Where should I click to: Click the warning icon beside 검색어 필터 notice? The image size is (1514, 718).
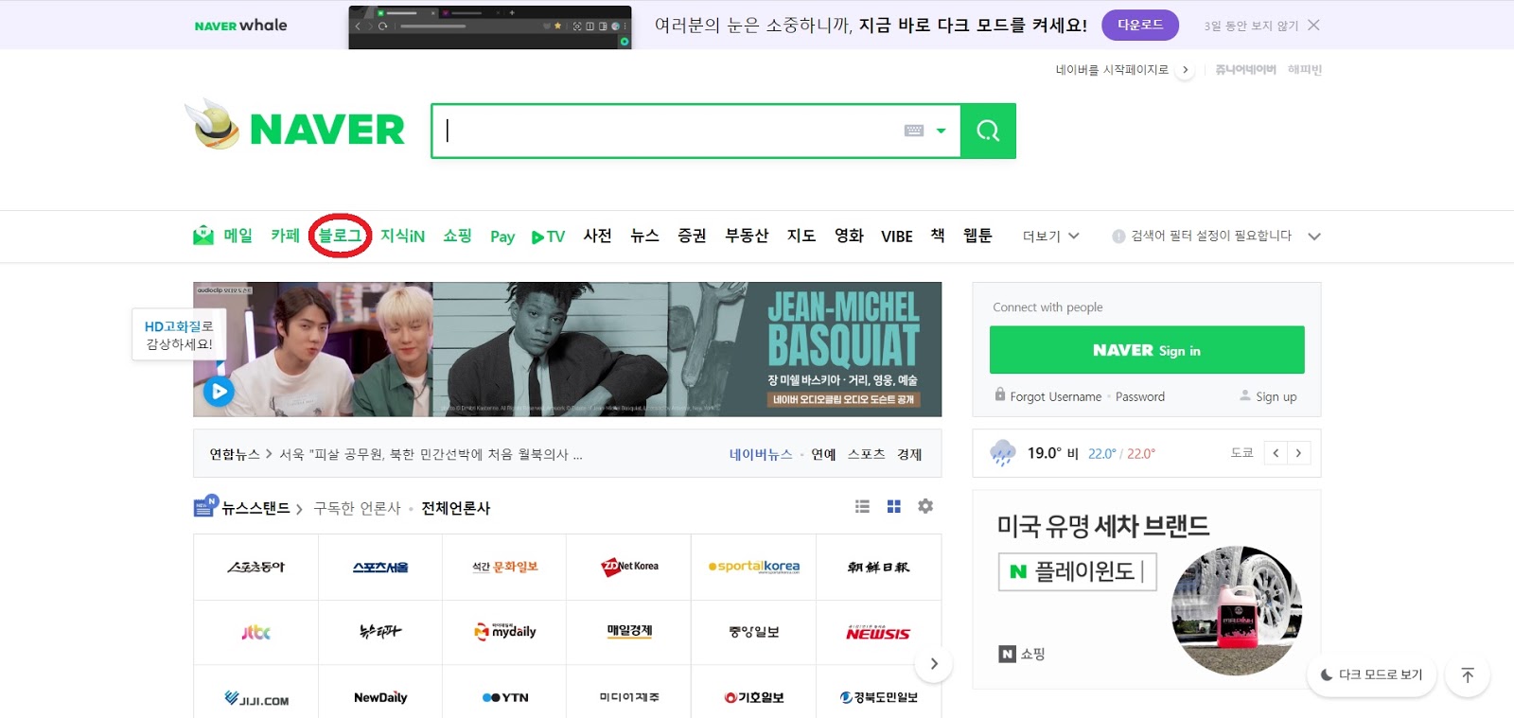1118,236
